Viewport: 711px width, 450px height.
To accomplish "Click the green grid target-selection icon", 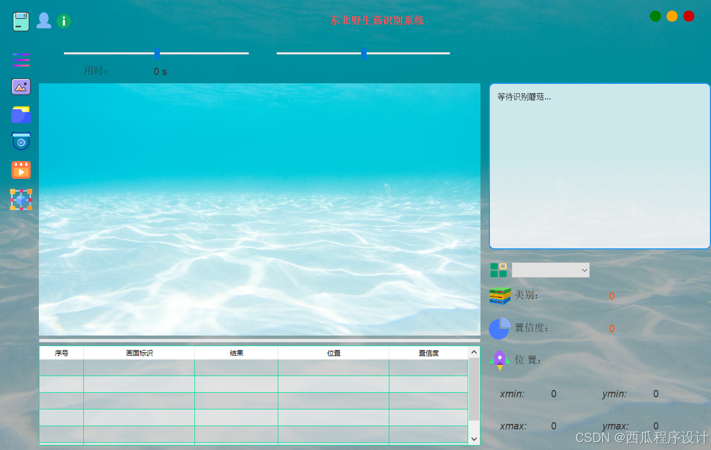I will [x=498, y=270].
